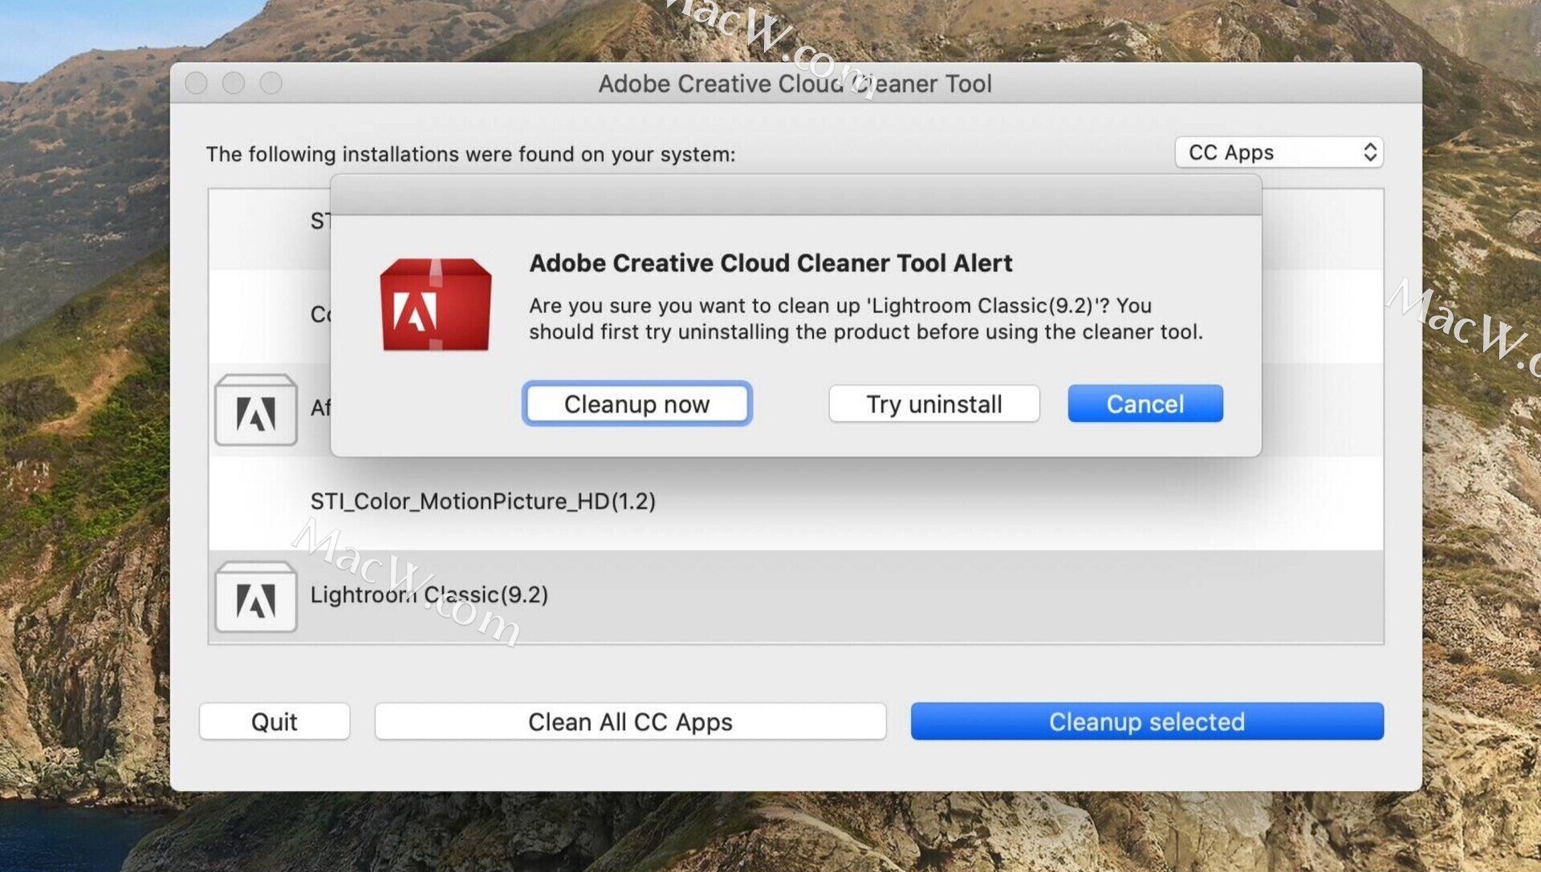Quit the Creative Cloud Cleaner Tool
1541x872 pixels.
point(274,721)
